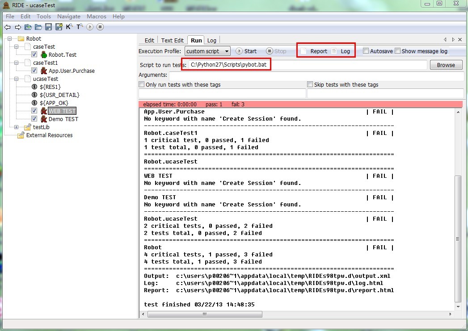Start the test run with Start button
468x331 pixels.
pos(247,51)
